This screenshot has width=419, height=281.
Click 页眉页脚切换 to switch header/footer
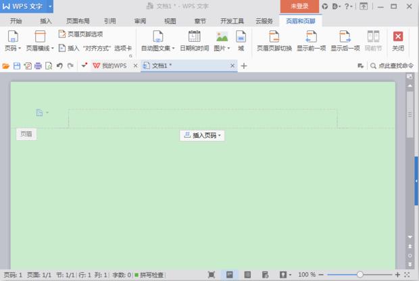tap(274, 41)
